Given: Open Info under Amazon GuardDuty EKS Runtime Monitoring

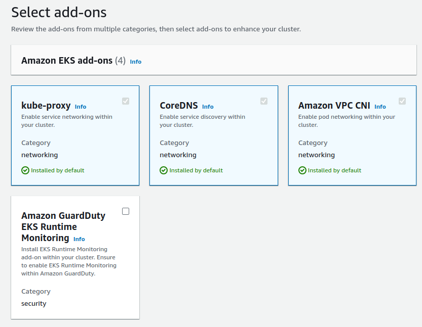Looking at the screenshot, I should point(79,239).
